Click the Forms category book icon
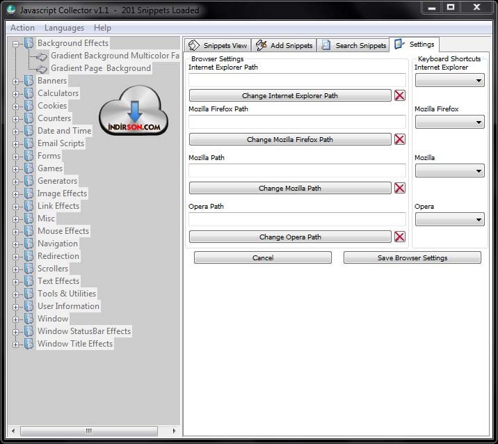 (x=29, y=156)
